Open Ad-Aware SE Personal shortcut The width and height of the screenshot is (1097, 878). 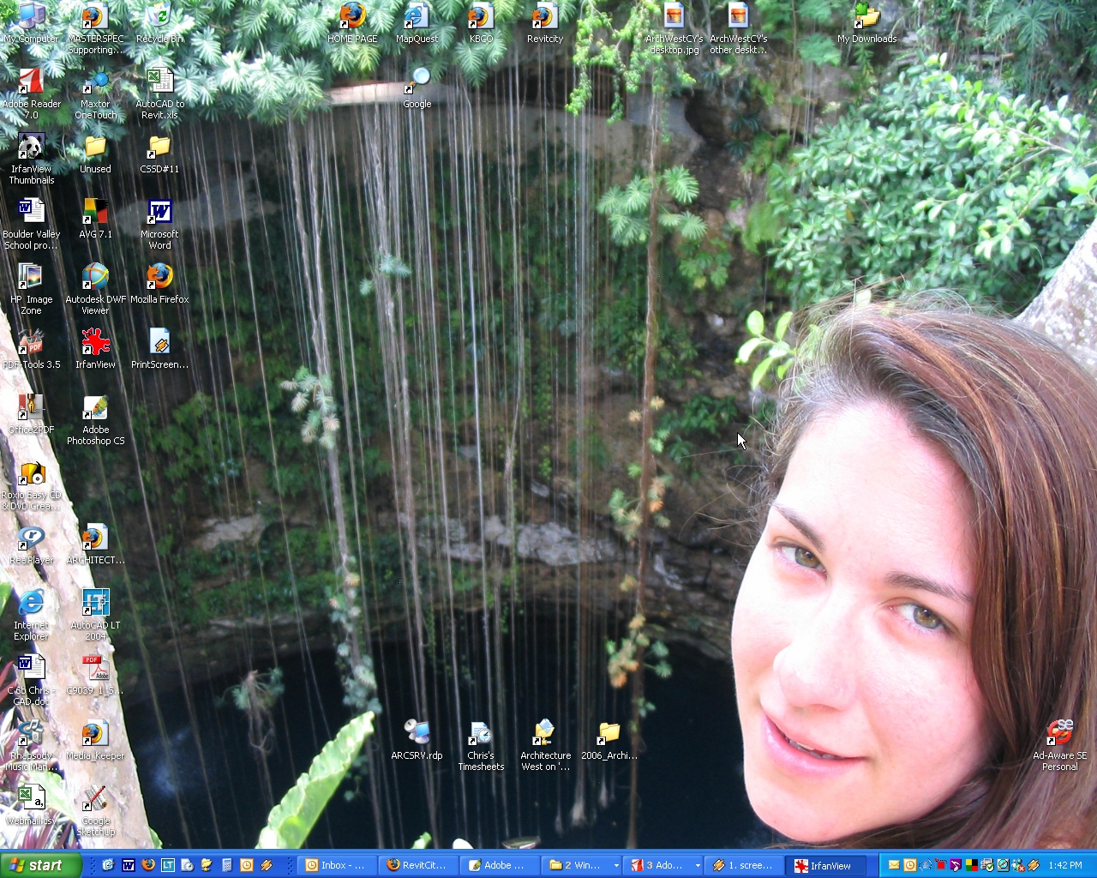tap(1059, 734)
